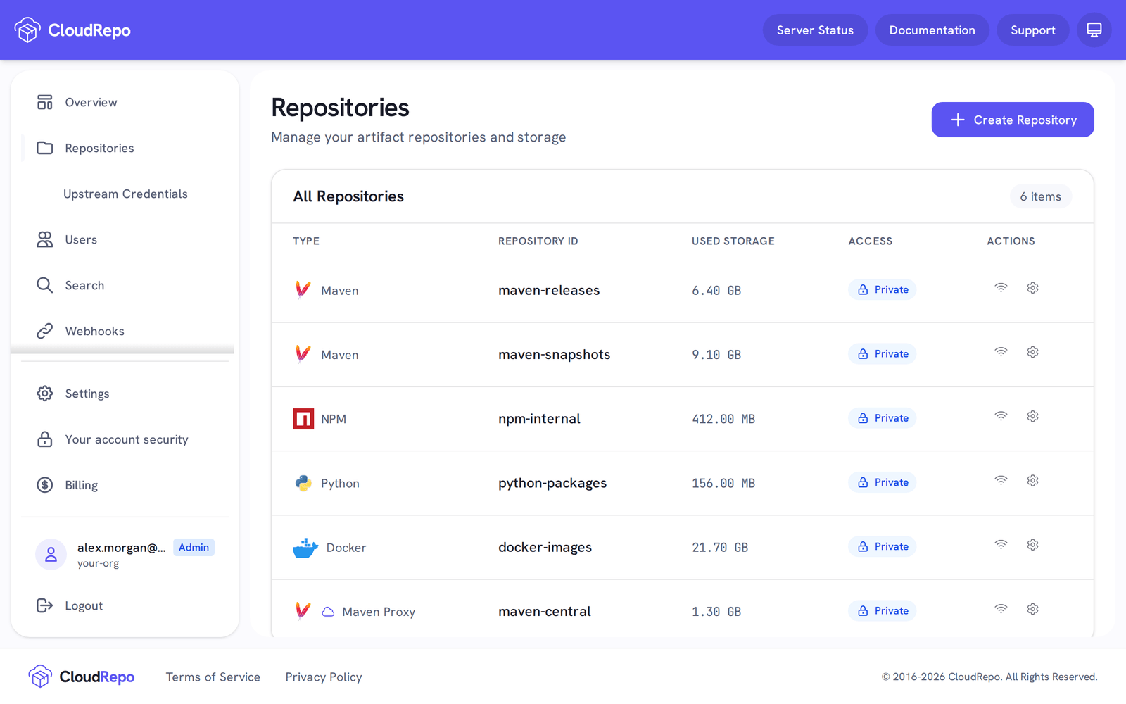Open settings gear for maven-snapshots
The height and width of the screenshot is (704, 1126).
1032,352
